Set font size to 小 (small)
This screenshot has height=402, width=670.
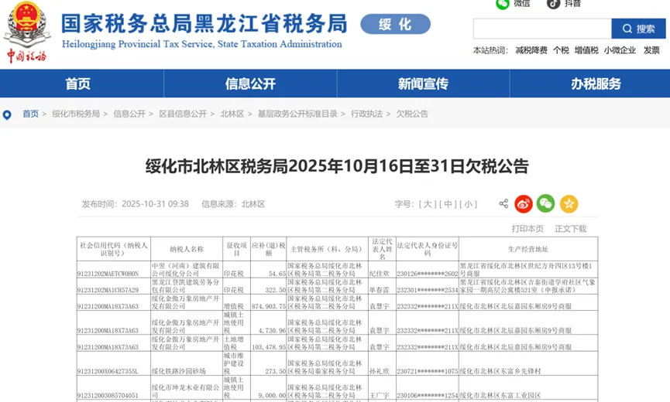[x=468, y=204]
